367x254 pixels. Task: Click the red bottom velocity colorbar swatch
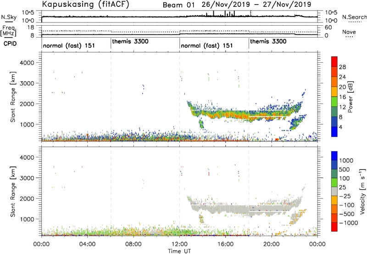[x=334, y=227]
